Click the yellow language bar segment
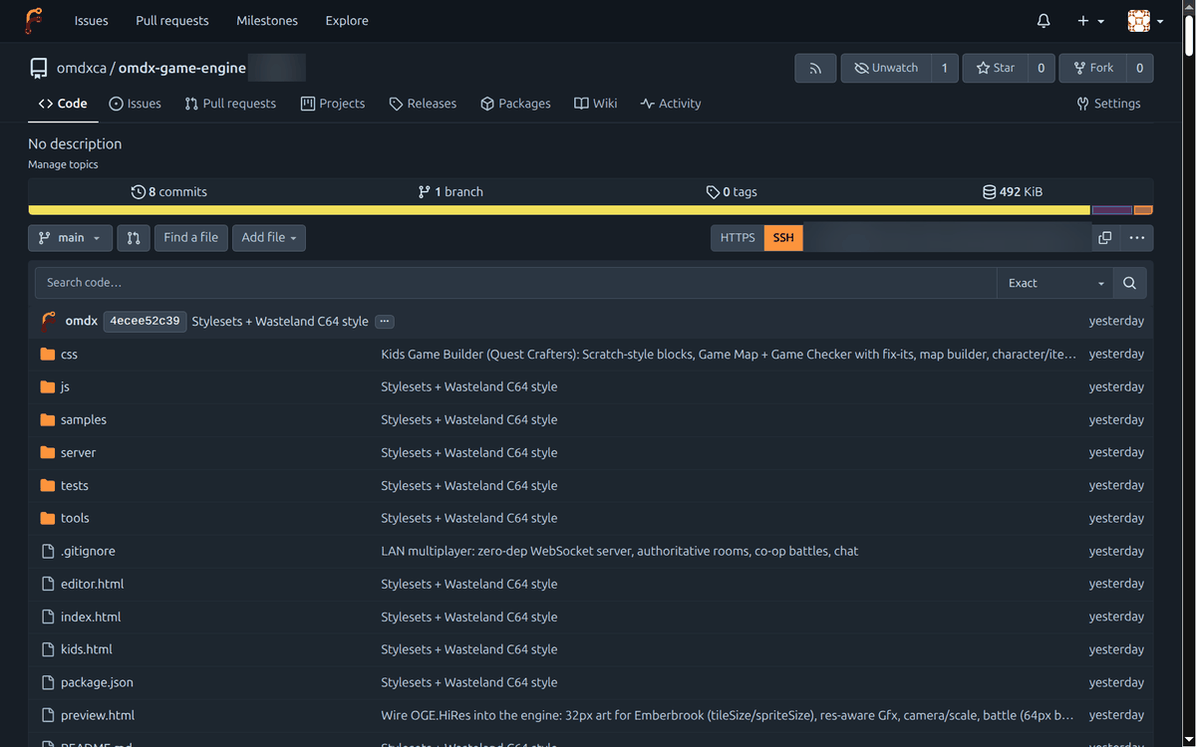 (x=559, y=210)
